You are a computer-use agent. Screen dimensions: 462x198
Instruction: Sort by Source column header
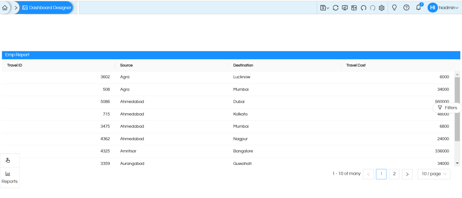point(127,65)
